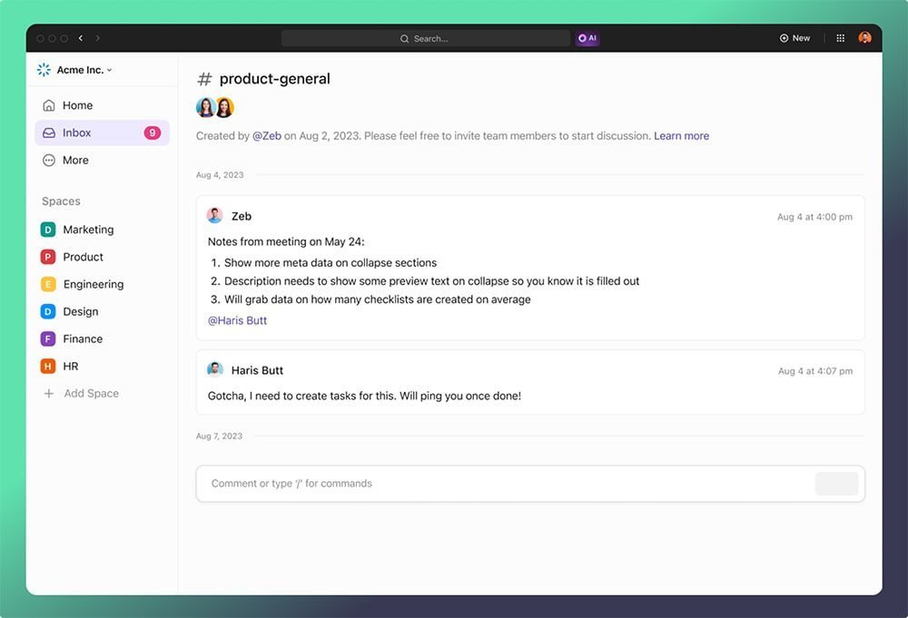Open the Inbox menu item
Screen dimensions: 908x618
[x=77, y=132]
